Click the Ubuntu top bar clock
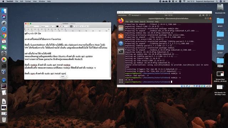228x128 pixels. tap(169, 15)
